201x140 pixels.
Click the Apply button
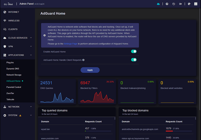[90, 70]
